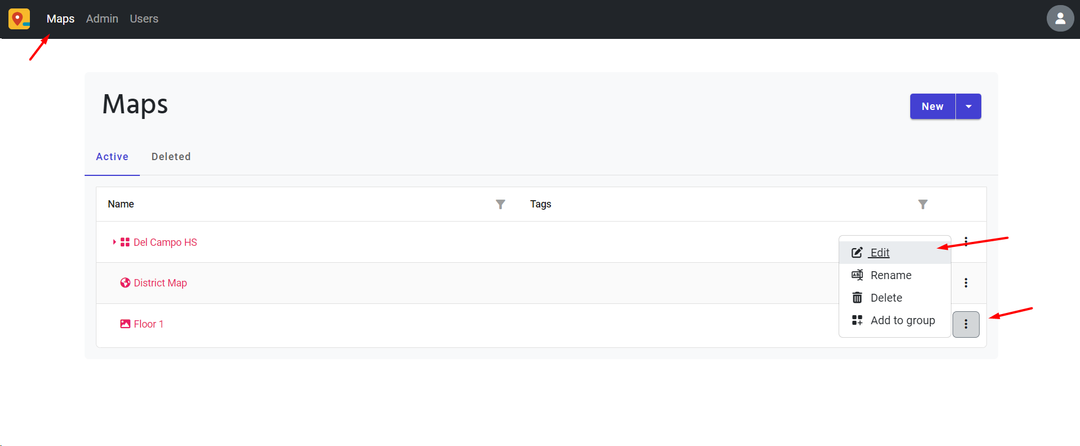Choose Delete from the context menu
Screen dimensions: 1080x446
coord(886,298)
